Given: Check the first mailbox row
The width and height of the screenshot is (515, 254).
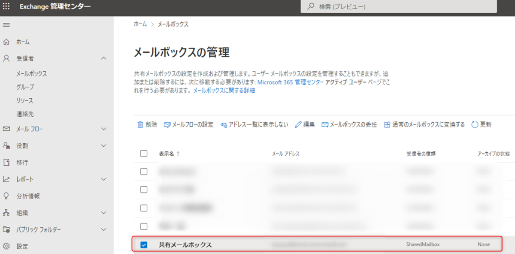Looking at the screenshot, I should (x=144, y=171).
